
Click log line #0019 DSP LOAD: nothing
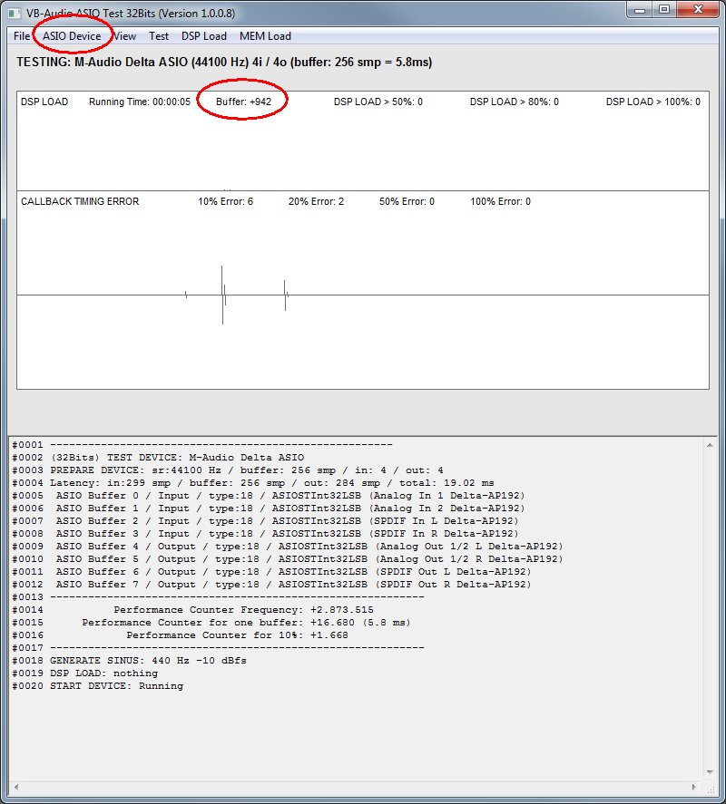click(x=85, y=673)
